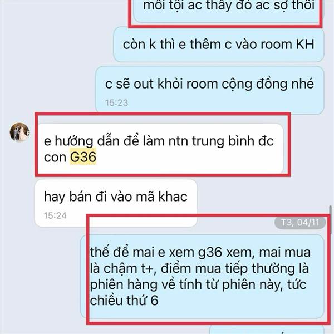Click the word 'con' before the highlighted G36
Screen dimensions: 334x334
point(55,157)
